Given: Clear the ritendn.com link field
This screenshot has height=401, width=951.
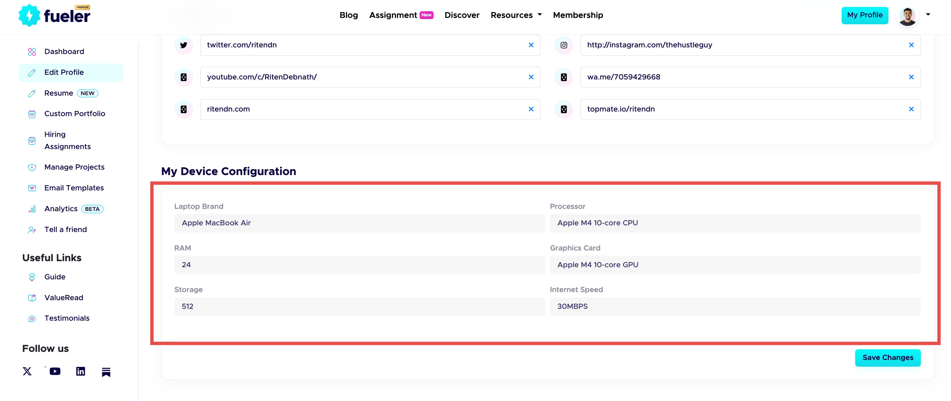Looking at the screenshot, I should point(531,109).
